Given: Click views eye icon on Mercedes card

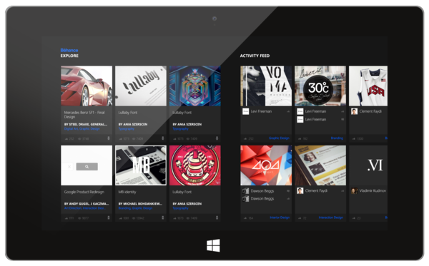Looking at the screenshot, I should tap(79, 138).
